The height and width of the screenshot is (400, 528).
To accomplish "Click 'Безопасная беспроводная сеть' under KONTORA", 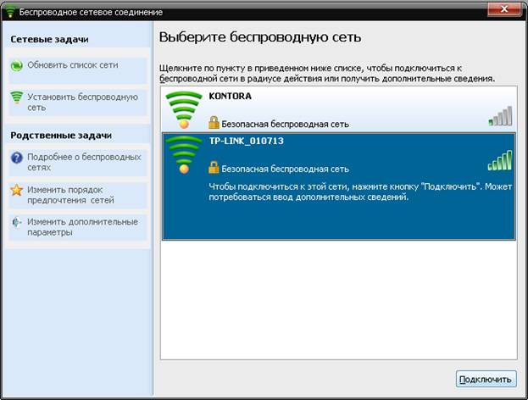I will pyautogui.click(x=285, y=125).
